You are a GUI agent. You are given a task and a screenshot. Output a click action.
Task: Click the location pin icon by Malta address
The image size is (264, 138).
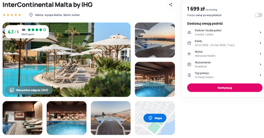pos(31,15)
